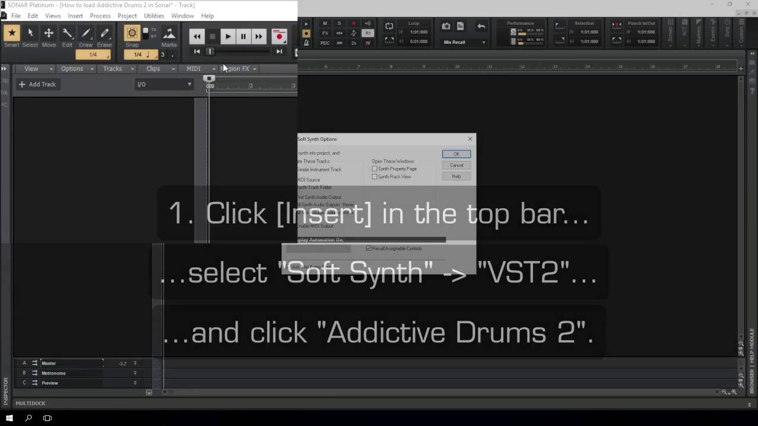Open the Edit menu
Viewport: 758px width, 426px height.
(x=33, y=16)
